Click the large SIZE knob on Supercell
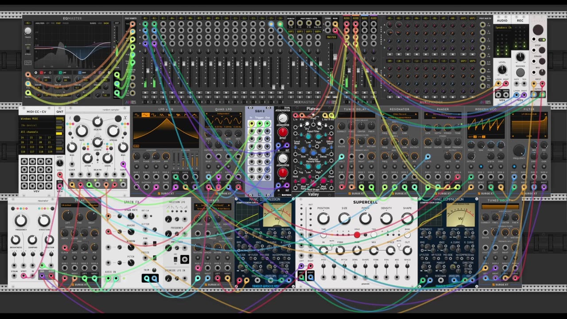The width and height of the screenshot is (567, 319). [344, 218]
